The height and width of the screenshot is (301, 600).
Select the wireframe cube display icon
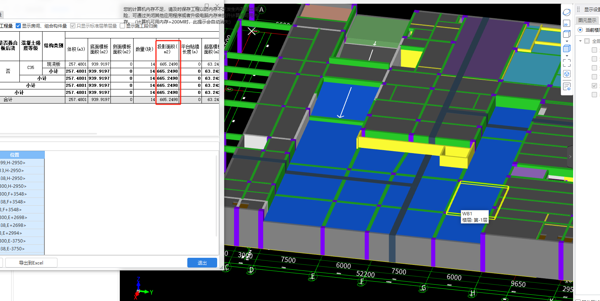(x=566, y=34)
